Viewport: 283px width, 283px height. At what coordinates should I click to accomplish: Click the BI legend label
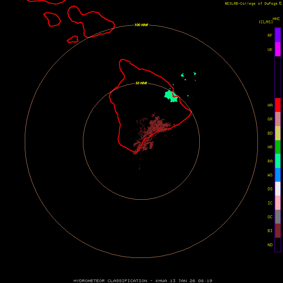(x=270, y=231)
